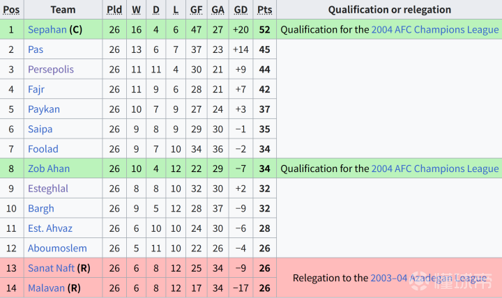The image size is (502, 298).
Task: Open the Zob Ahan team link
Action: pyautogui.click(x=49, y=168)
